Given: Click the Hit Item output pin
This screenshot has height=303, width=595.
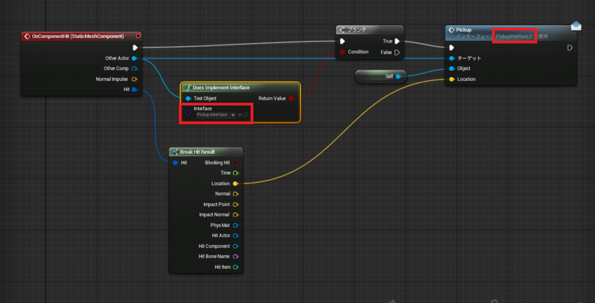Looking at the screenshot, I should pyautogui.click(x=236, y=267).
